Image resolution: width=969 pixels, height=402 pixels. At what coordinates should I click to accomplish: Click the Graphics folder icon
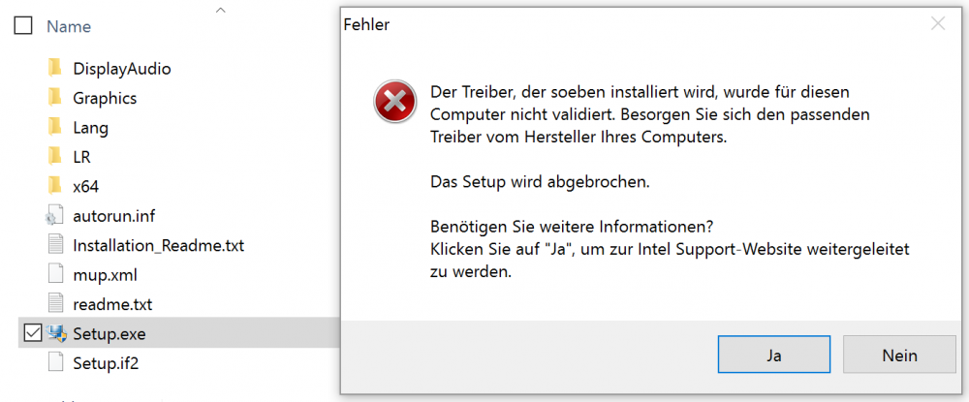coord(54,98)
